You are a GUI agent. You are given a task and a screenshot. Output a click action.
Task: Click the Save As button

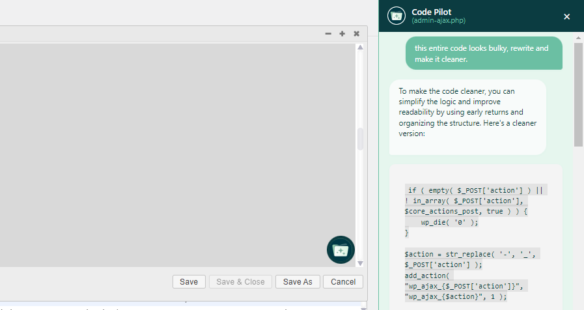point(298,282)
